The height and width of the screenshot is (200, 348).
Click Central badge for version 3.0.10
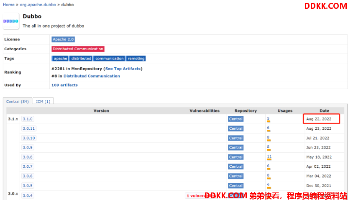[236, 138]
